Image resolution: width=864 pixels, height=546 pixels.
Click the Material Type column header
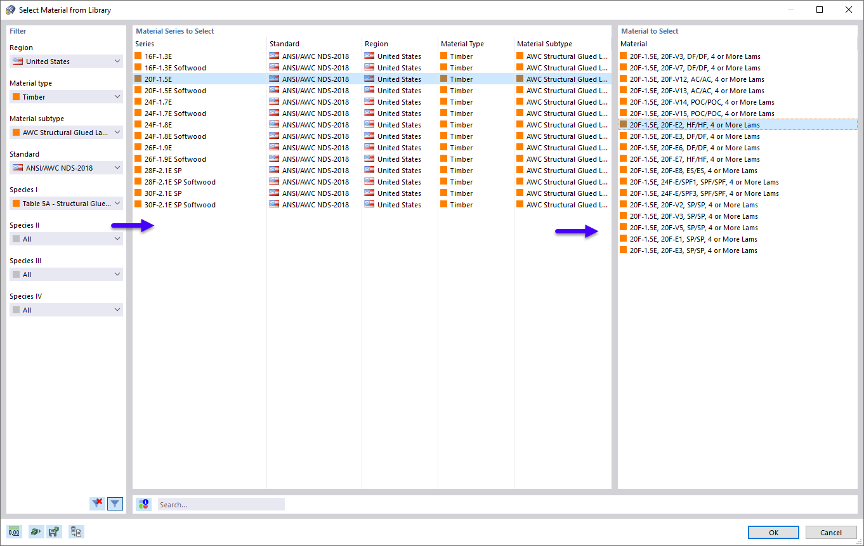click(476, 44)
